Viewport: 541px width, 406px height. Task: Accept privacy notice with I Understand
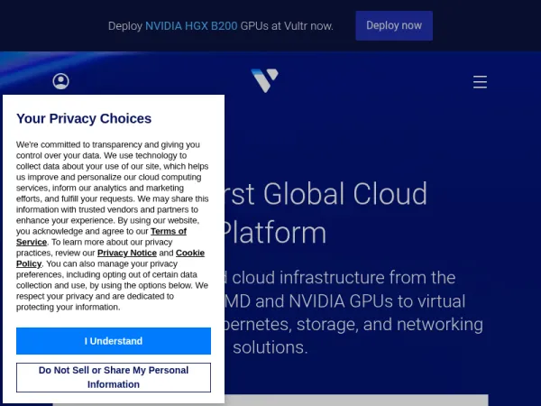[114, 341]
